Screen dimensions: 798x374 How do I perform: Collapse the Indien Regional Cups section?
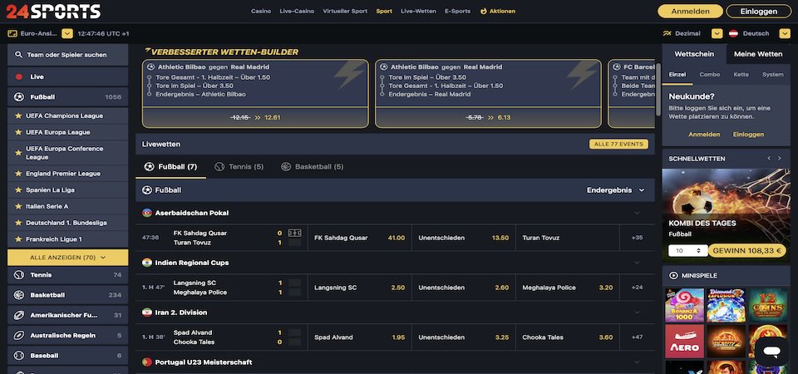(637, 263)
